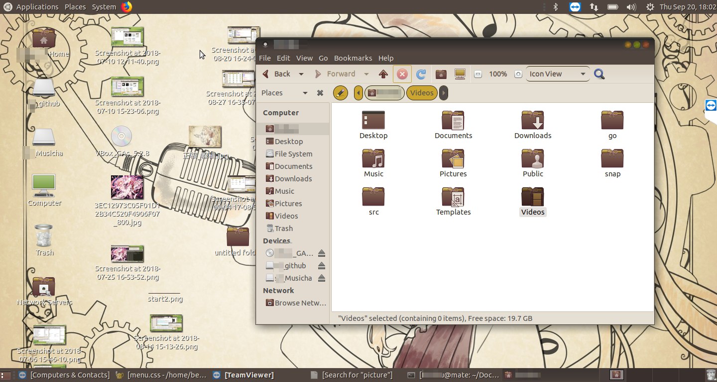
Task: Select the go folder icon
Action: coord(612,120)
